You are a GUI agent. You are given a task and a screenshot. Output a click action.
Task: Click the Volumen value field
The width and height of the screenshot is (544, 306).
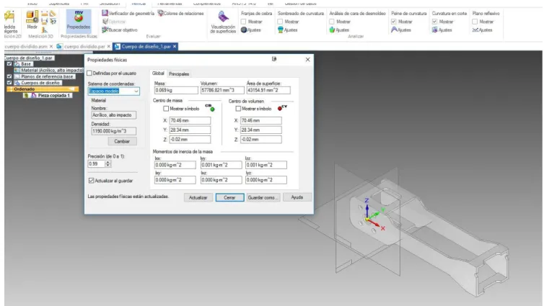[x=222, y=90]
